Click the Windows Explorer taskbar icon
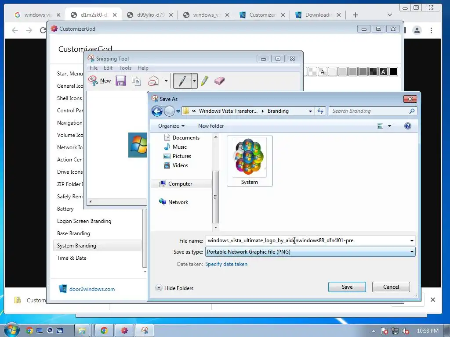 point(82,331)
